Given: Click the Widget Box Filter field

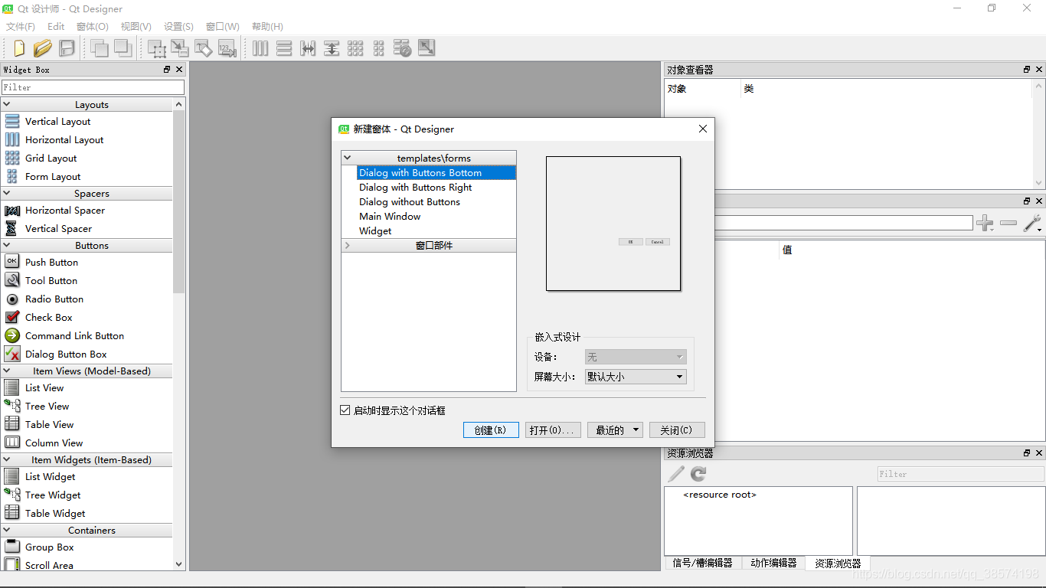Looking at the screenshot, I should pyautogui.click(x=93, y=87).
